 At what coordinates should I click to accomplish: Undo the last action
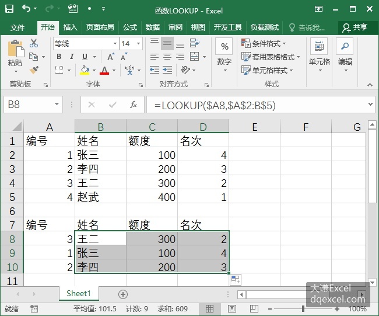tap(26, 9)
